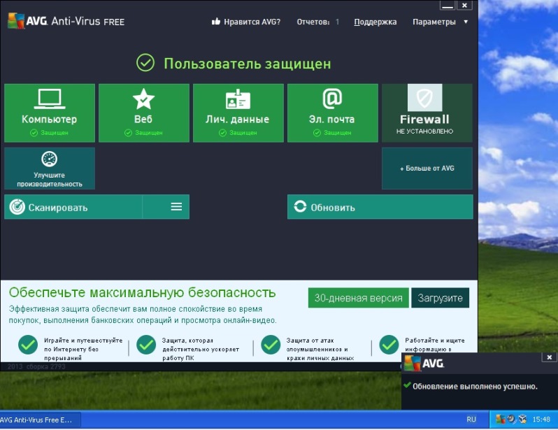Close the AVG main window

tap(464, 6)
